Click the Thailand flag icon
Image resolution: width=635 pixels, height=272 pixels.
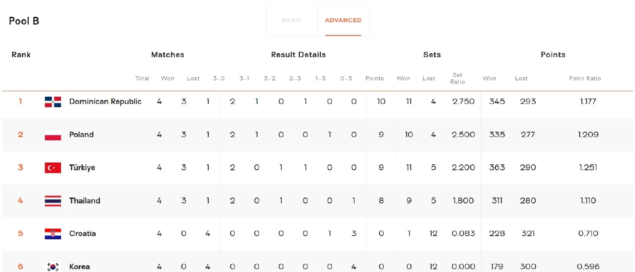pyautogui.click(x=53, y=201)
